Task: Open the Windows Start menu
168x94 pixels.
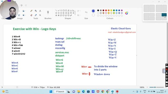Action: point(51,92)
